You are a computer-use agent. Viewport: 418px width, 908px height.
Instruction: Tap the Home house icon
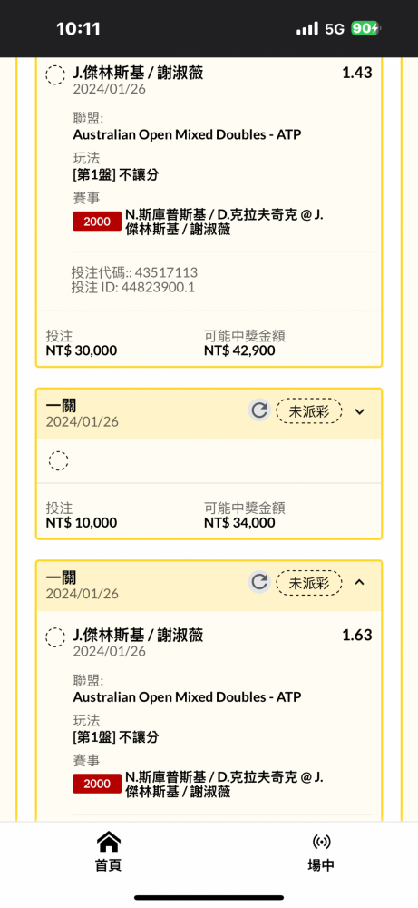(108, 841)
